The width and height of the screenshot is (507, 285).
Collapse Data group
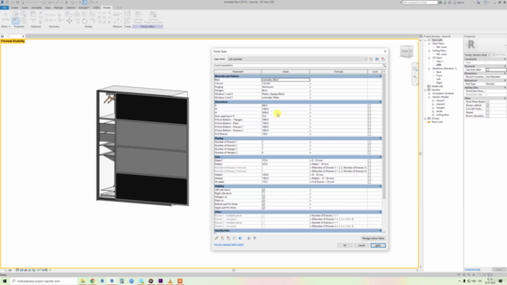(380, 157)
